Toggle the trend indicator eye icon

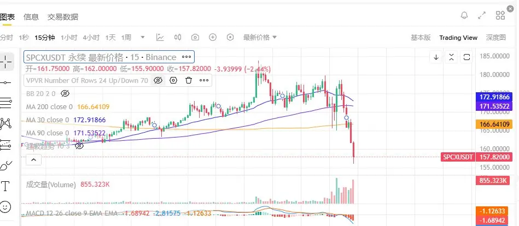pos(79,146)
